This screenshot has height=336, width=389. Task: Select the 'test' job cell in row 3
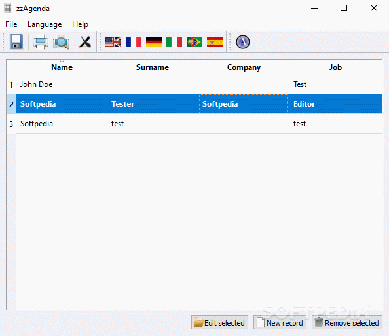[335, 124]
